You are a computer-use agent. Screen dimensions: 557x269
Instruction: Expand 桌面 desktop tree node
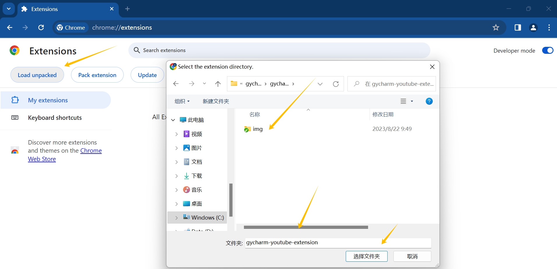[x=176, y=204]
